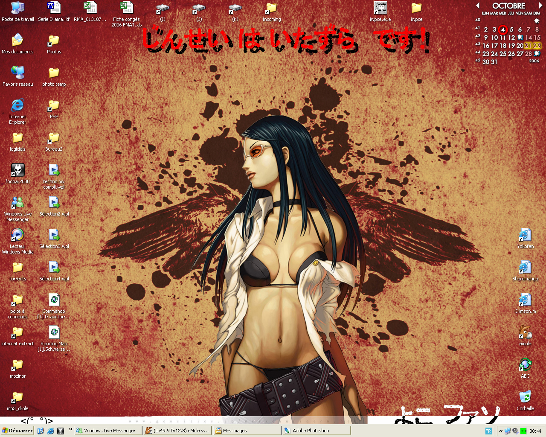Switch to the eMule taskbar button

pos(177,431)
